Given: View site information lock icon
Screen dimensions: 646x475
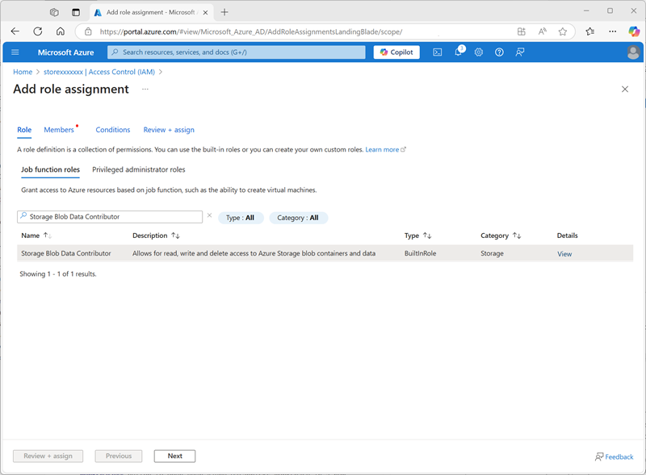Looking at the screenshot, I should click(88, 31).
